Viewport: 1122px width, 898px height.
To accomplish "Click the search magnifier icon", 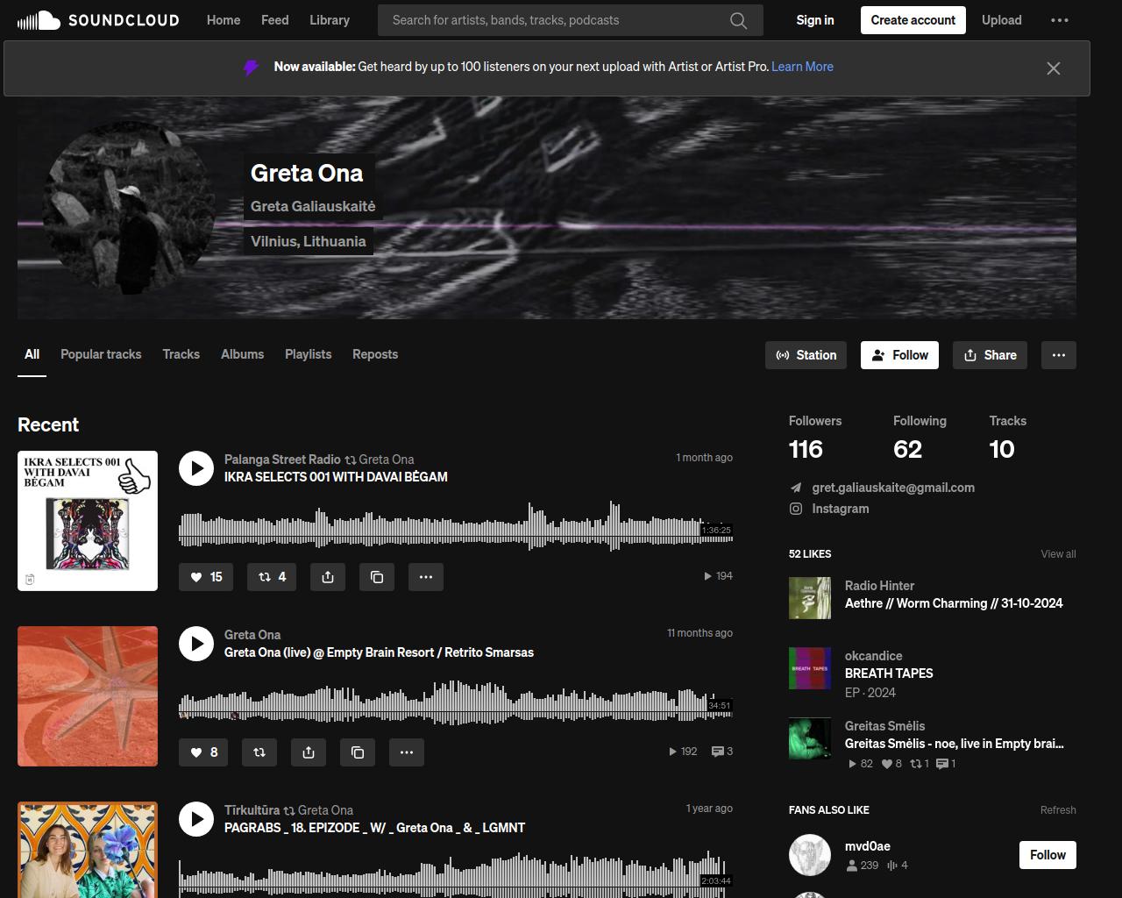I will pos(738,20).
